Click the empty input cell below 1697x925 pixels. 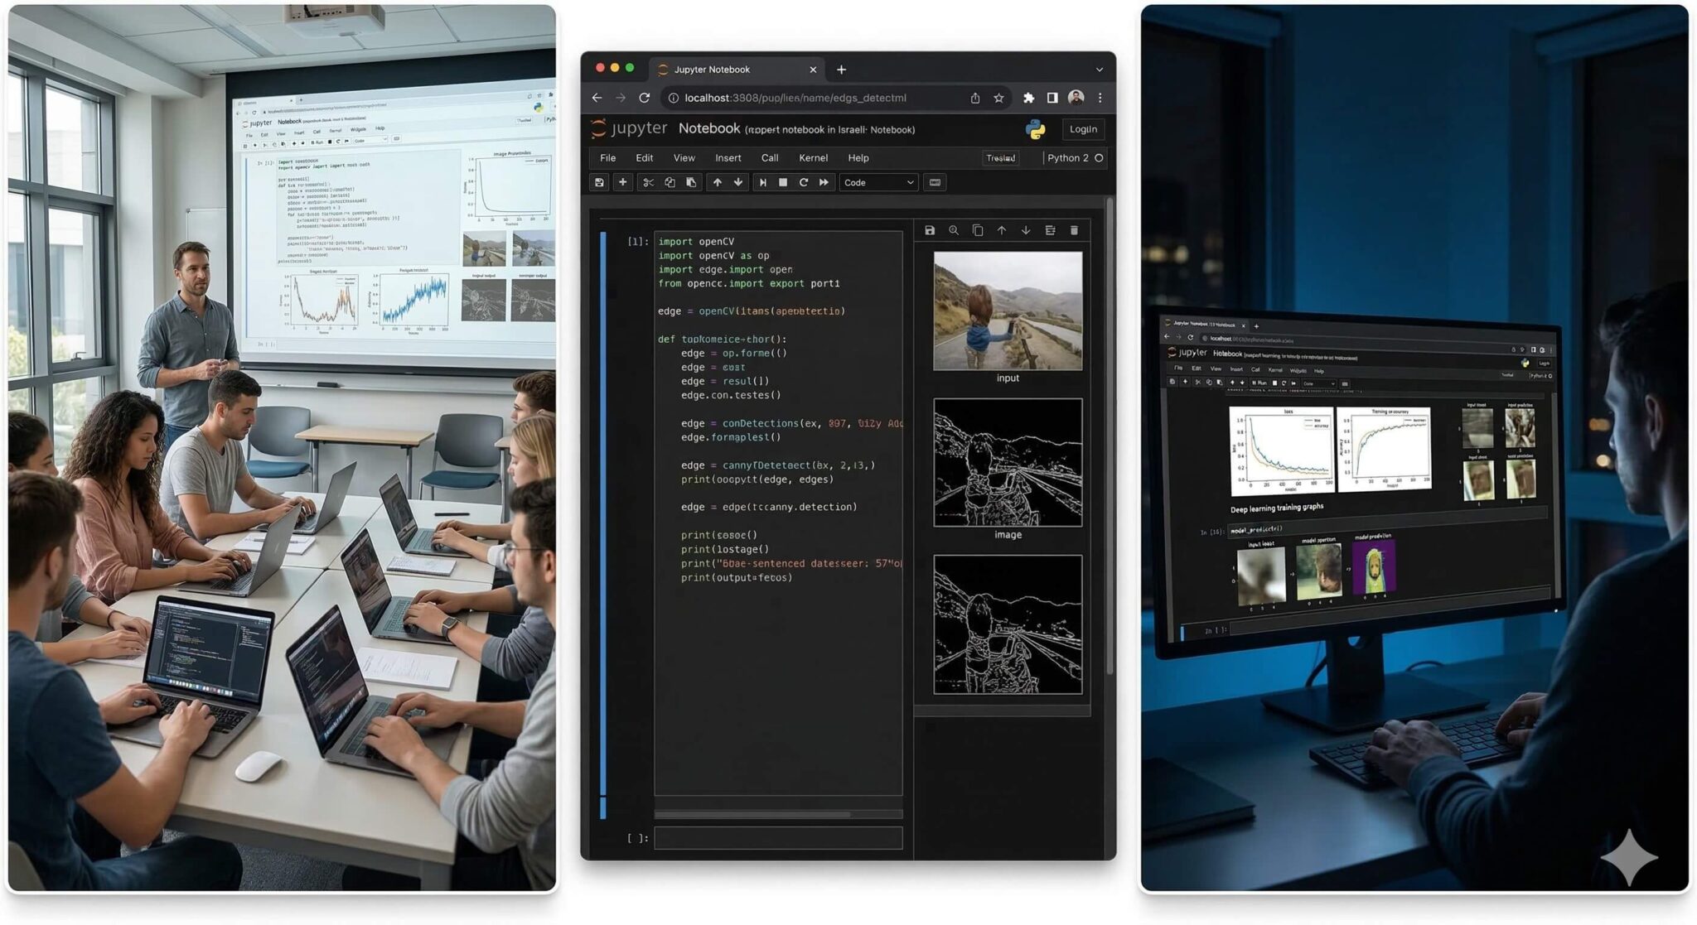pyautogui.click(x=777, y=838)
